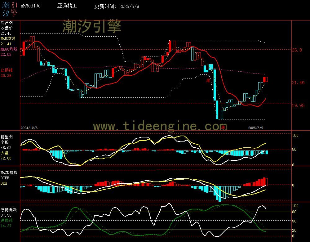
Task: Click the 2025/5/9 date below the candlesticks
Action: (256, 128)
